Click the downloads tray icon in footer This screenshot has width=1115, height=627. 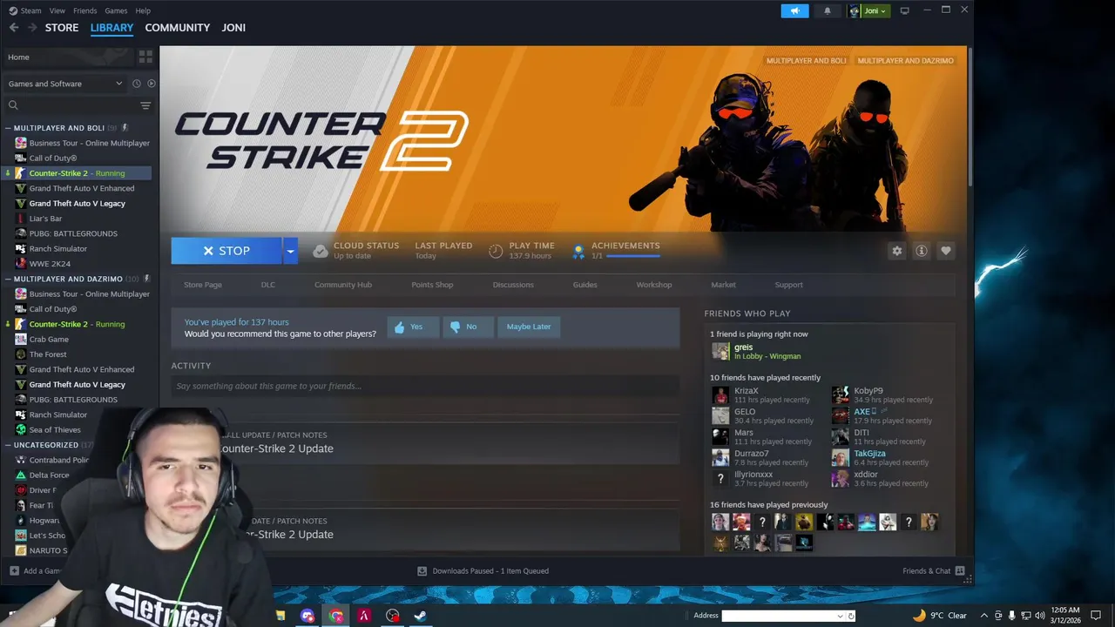pyautogui.click(x=422, y=571)
